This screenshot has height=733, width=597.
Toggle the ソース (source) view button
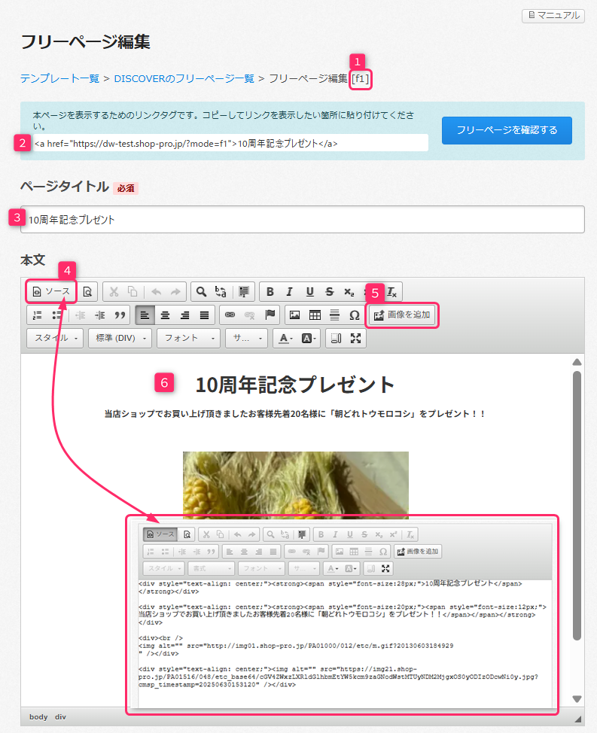pyautogui.click(x=52, y=292)
